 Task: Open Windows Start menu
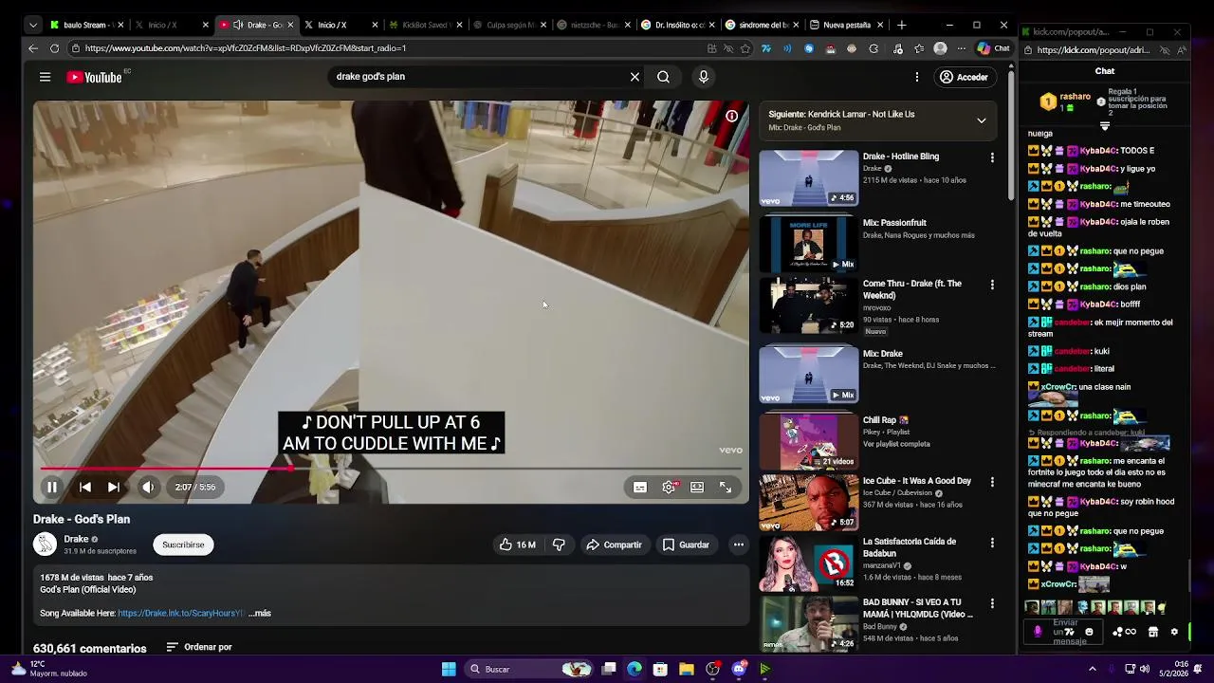[x=449, y=669]
